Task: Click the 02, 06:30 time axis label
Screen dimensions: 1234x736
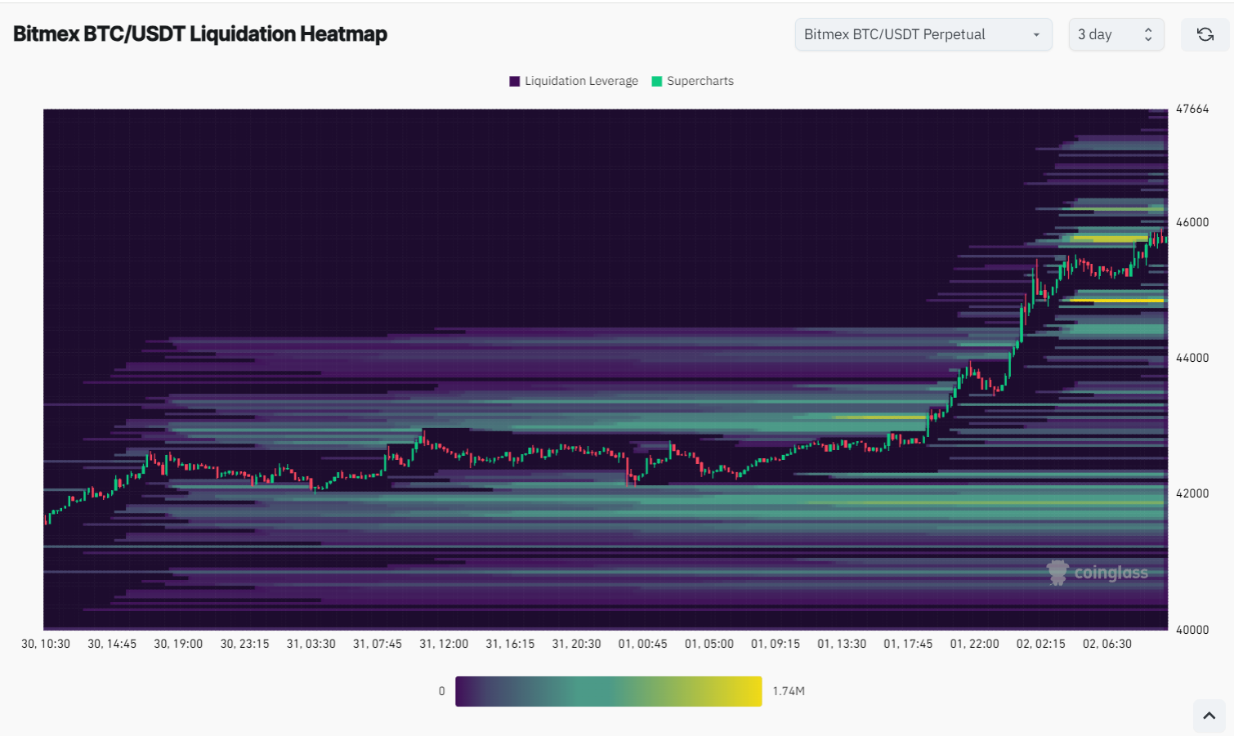Action: pos(1107,644)
